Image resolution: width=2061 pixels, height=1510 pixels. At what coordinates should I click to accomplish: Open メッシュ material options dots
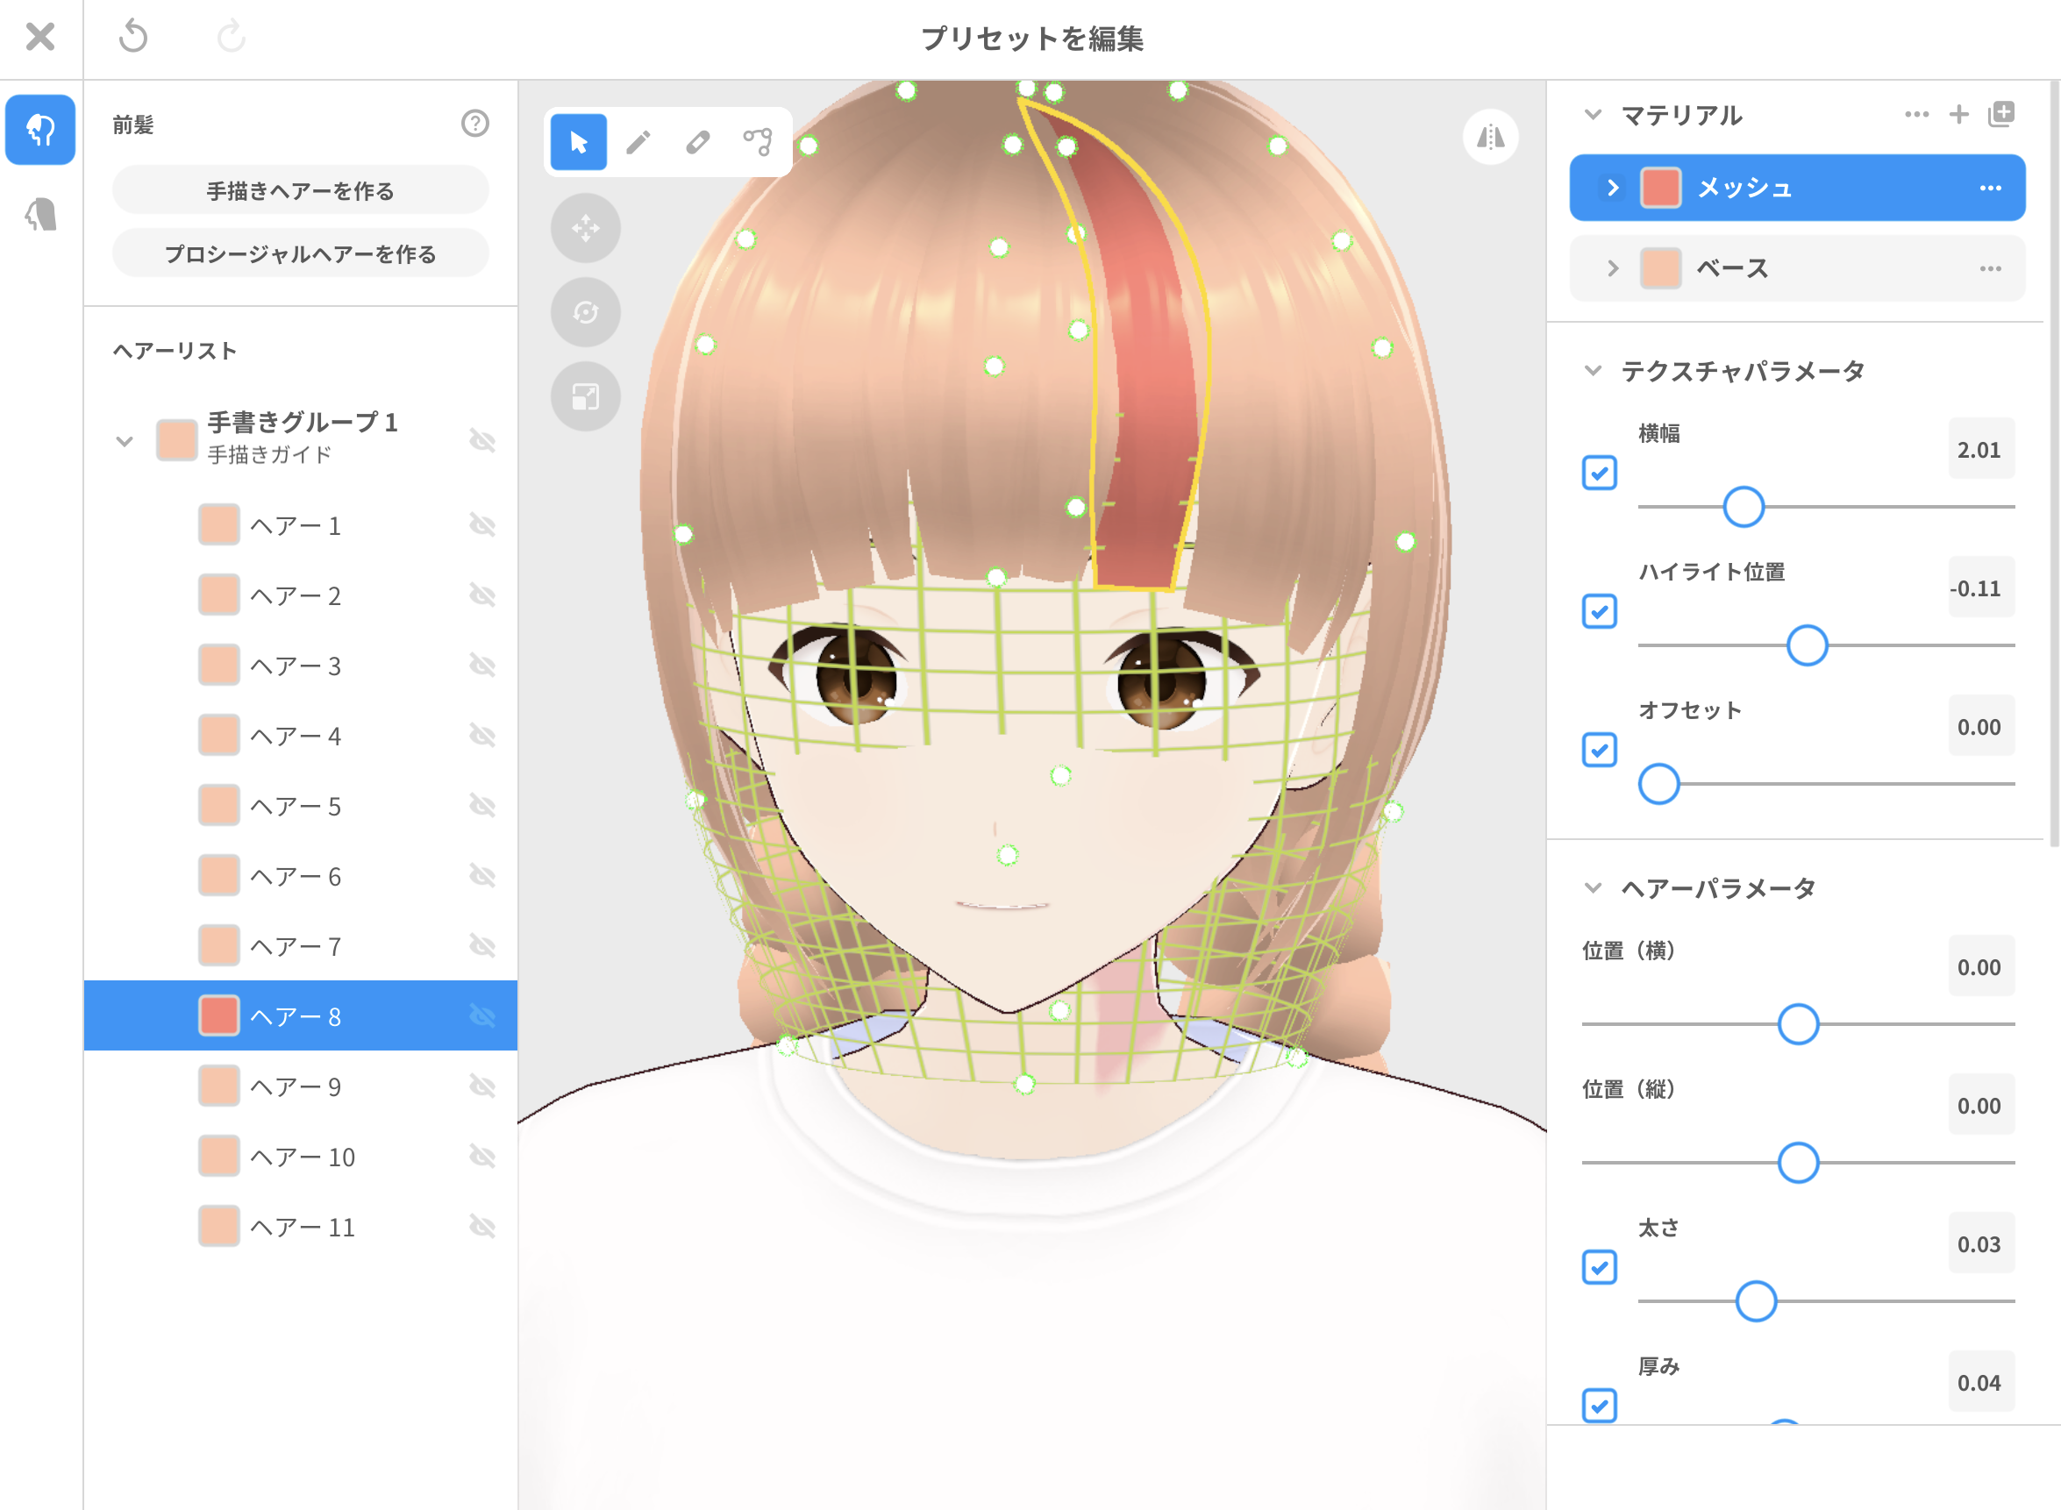(x=1991, y=189)
